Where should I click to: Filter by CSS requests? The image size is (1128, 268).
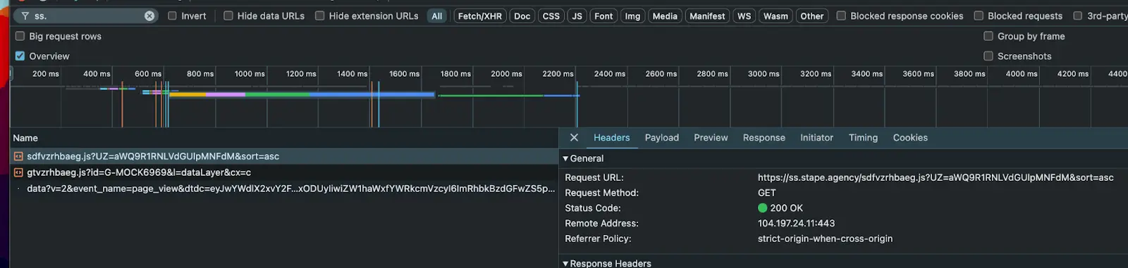551,15
